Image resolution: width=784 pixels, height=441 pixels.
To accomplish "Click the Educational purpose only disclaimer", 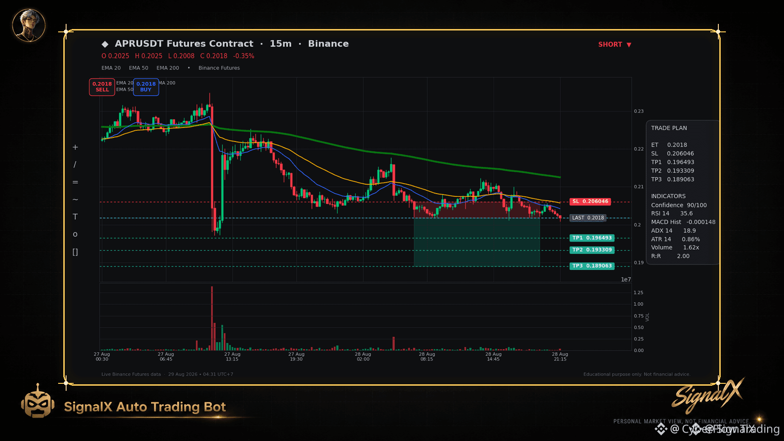I will [637, 374].
